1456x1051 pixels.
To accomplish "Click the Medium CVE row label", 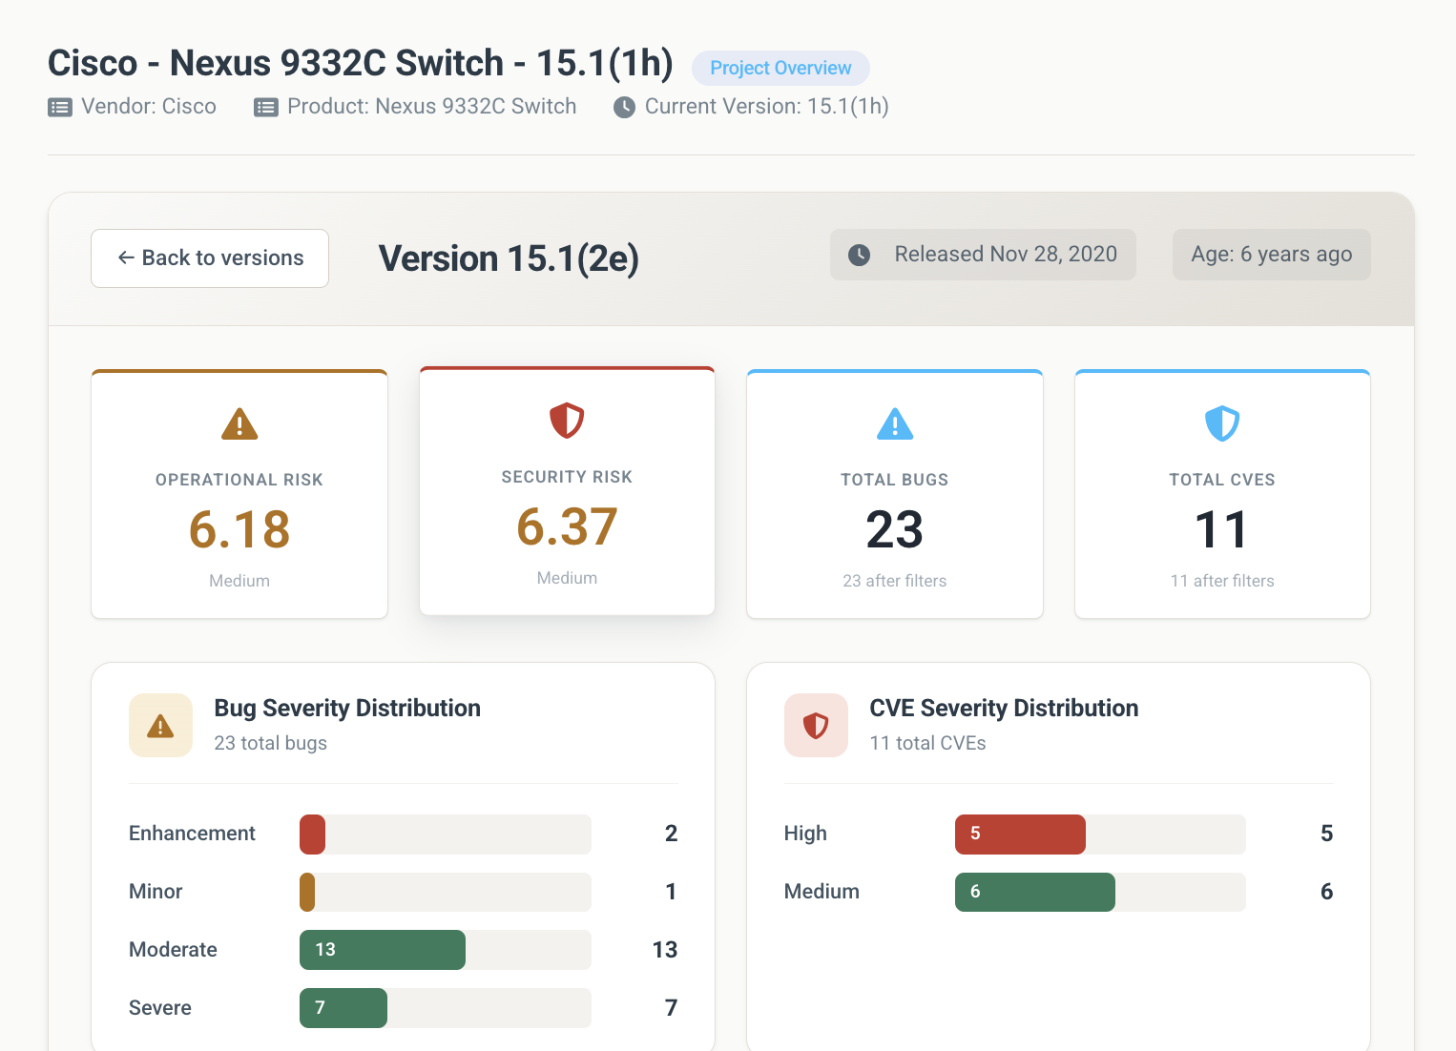I will 822,892.
